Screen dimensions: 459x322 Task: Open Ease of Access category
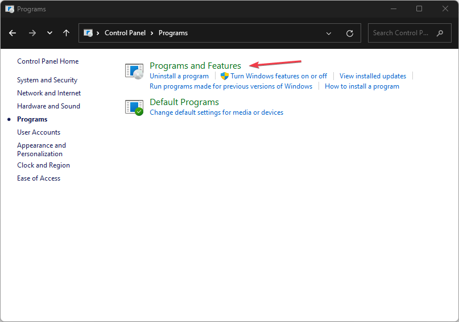pyautogui.click(x=39, y=178)
